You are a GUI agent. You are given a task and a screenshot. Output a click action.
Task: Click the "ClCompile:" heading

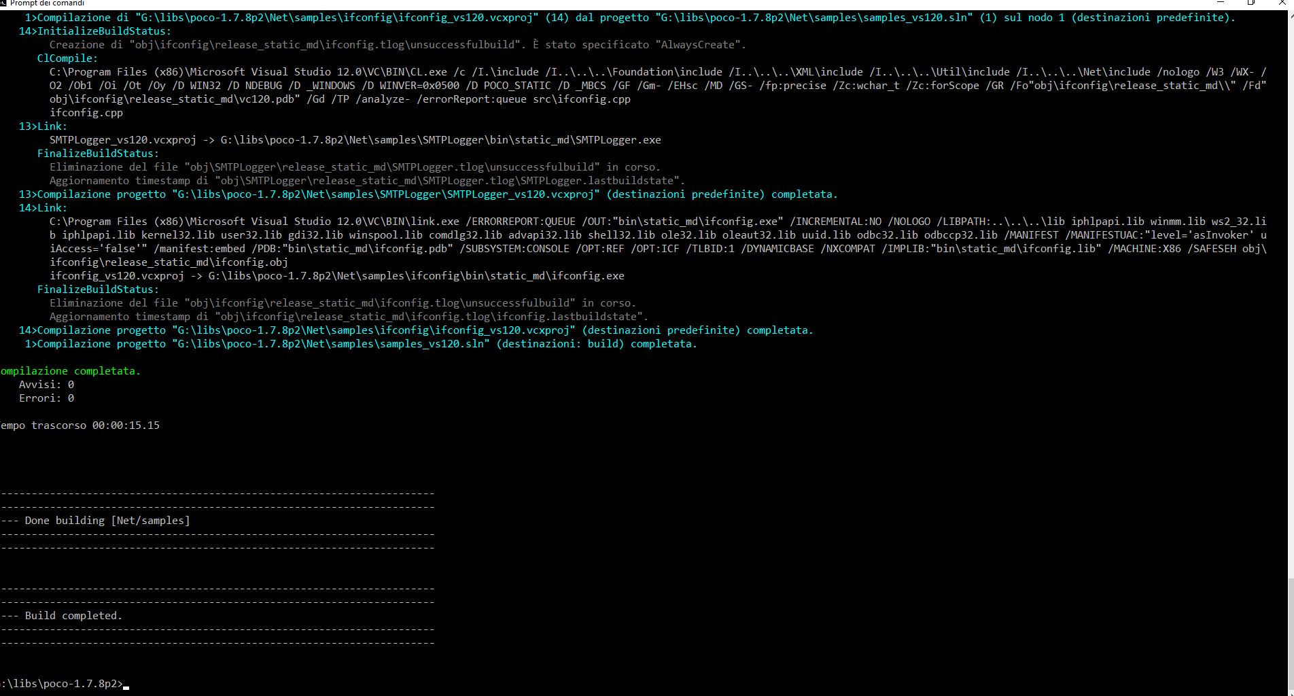pyautogui.click(x=67, y=58)
